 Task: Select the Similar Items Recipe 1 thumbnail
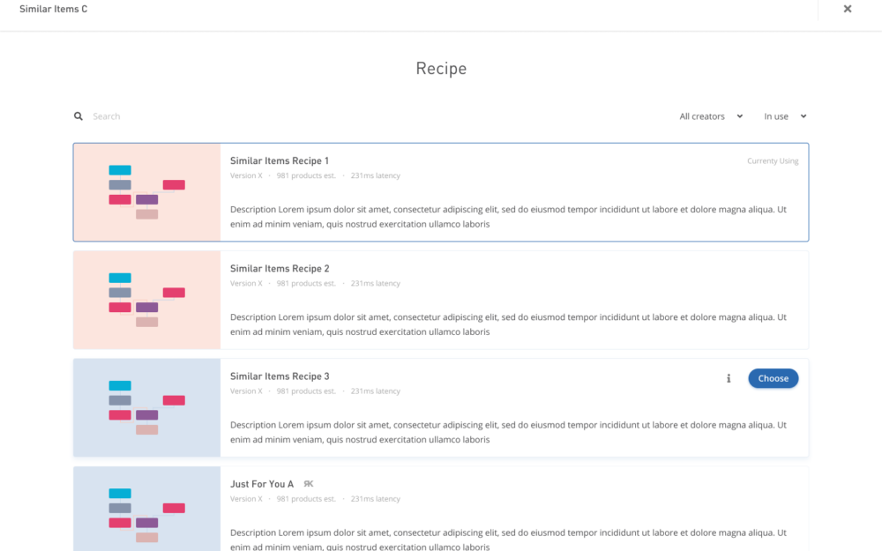tap(146, 192)
